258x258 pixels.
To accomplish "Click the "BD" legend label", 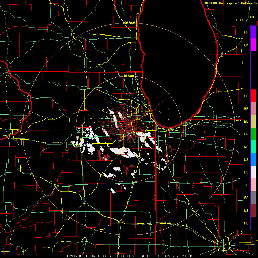I will pos(246,122).
